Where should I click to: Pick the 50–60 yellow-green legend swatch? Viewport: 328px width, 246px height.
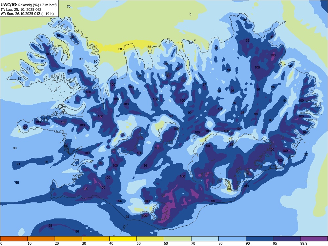point(150,239)
